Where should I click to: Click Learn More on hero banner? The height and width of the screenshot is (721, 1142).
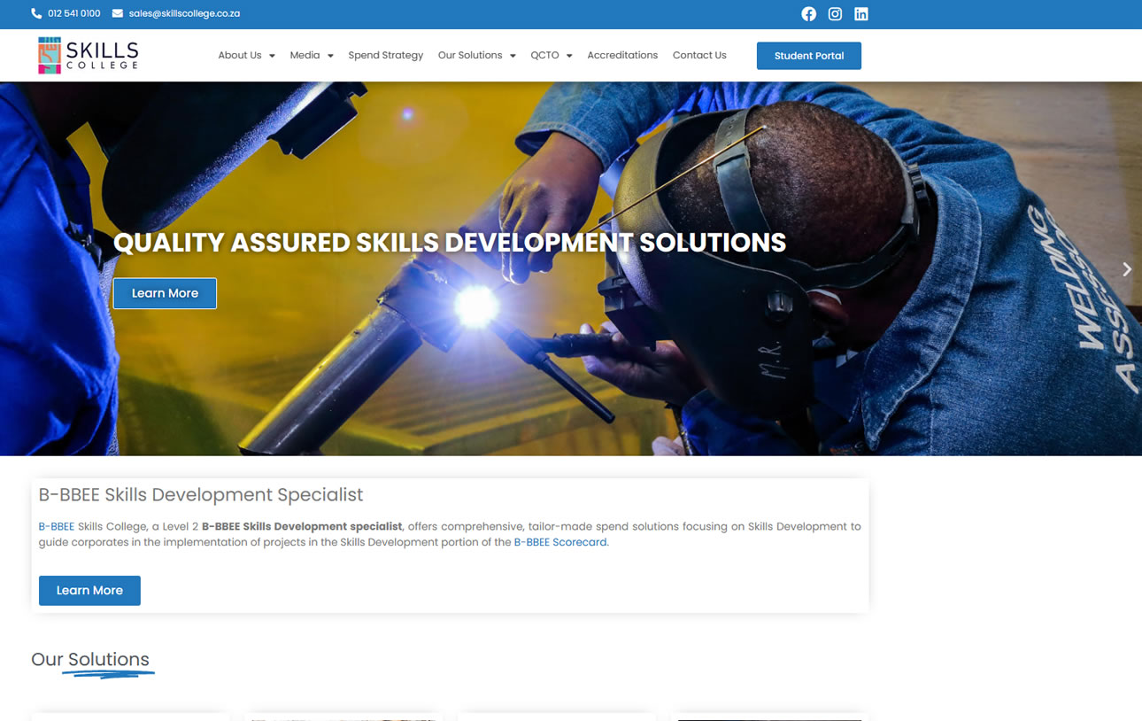tap(165, 293)
